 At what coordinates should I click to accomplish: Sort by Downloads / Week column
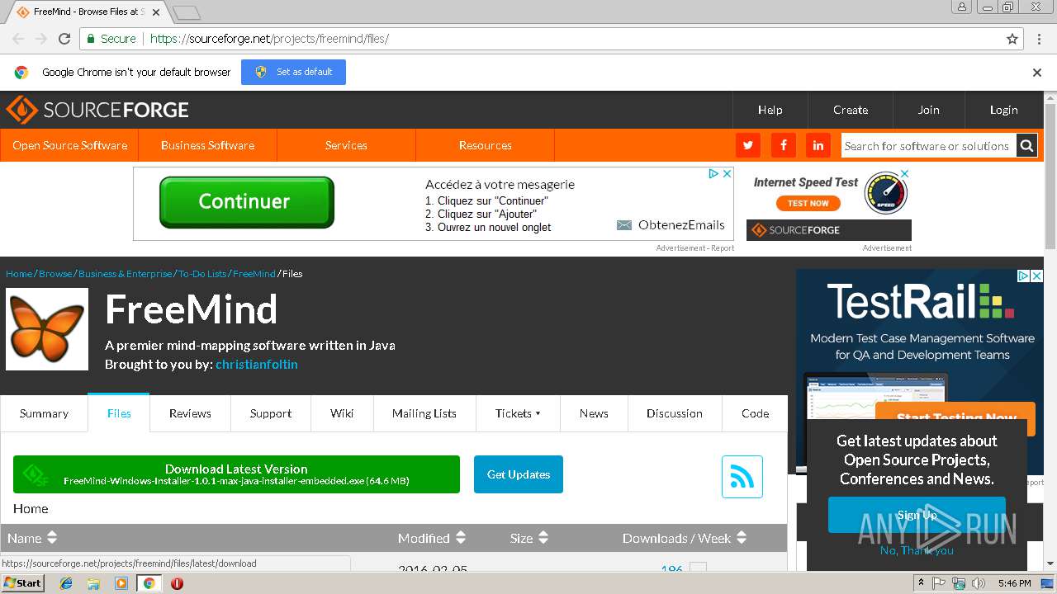[685, 538]
